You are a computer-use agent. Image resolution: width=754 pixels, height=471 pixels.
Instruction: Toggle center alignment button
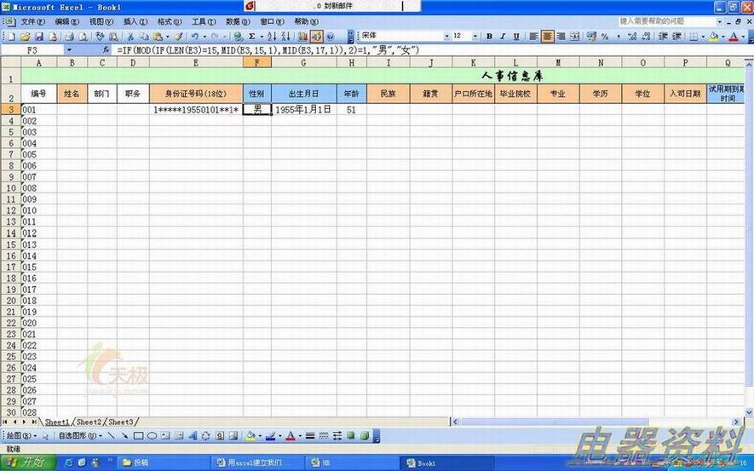pyautogui.click(x=547, y=37)
